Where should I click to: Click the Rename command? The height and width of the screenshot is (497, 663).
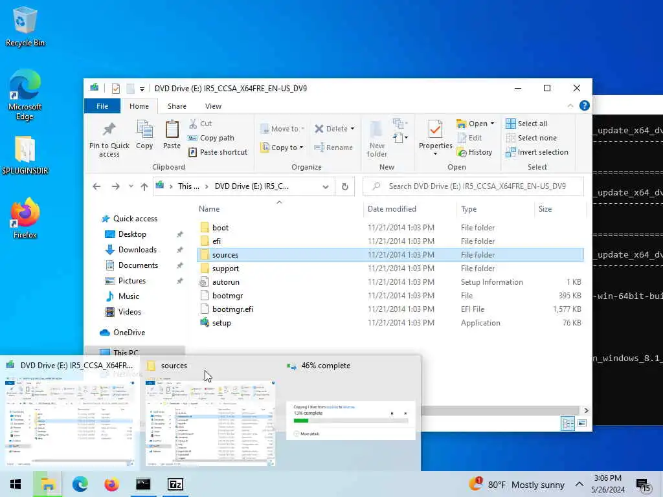point(333,148)
